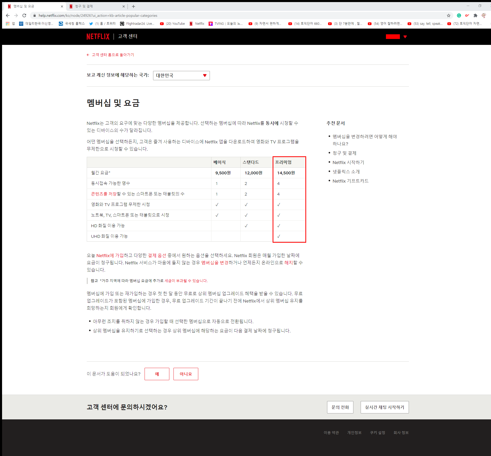Open the 이용 약관 footer link
The image size is (491, 456).
click(331, 433)
